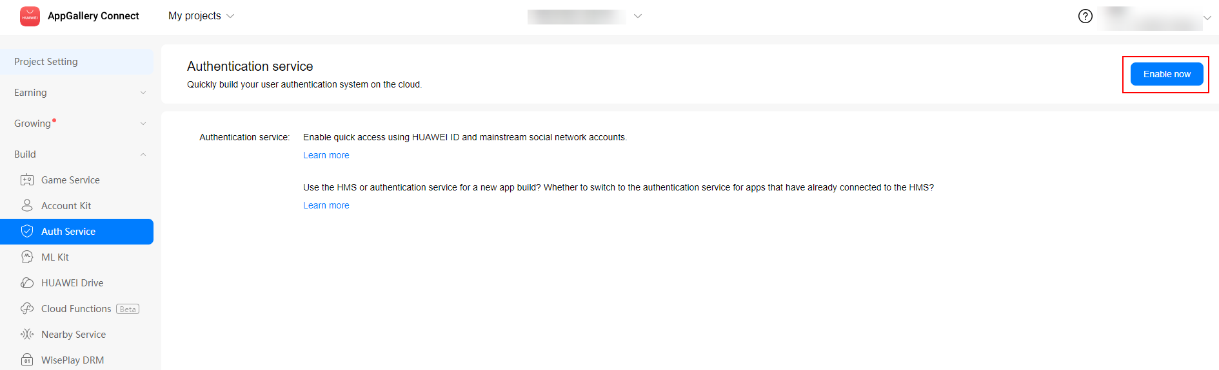The height and width of the screenshot is (370, 1219).
Task: Click the AppGallery Connect title text
Action: click(94, 16)
